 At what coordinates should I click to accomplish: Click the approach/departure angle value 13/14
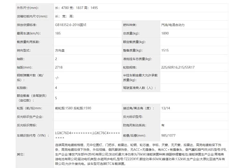(x=166, y=108)
